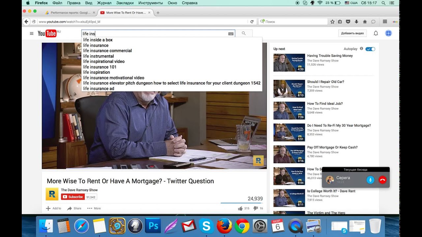Submit search with the magnifier button

[244, 33]
